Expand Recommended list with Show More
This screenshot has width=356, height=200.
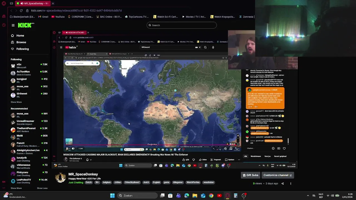coord(16,188)
